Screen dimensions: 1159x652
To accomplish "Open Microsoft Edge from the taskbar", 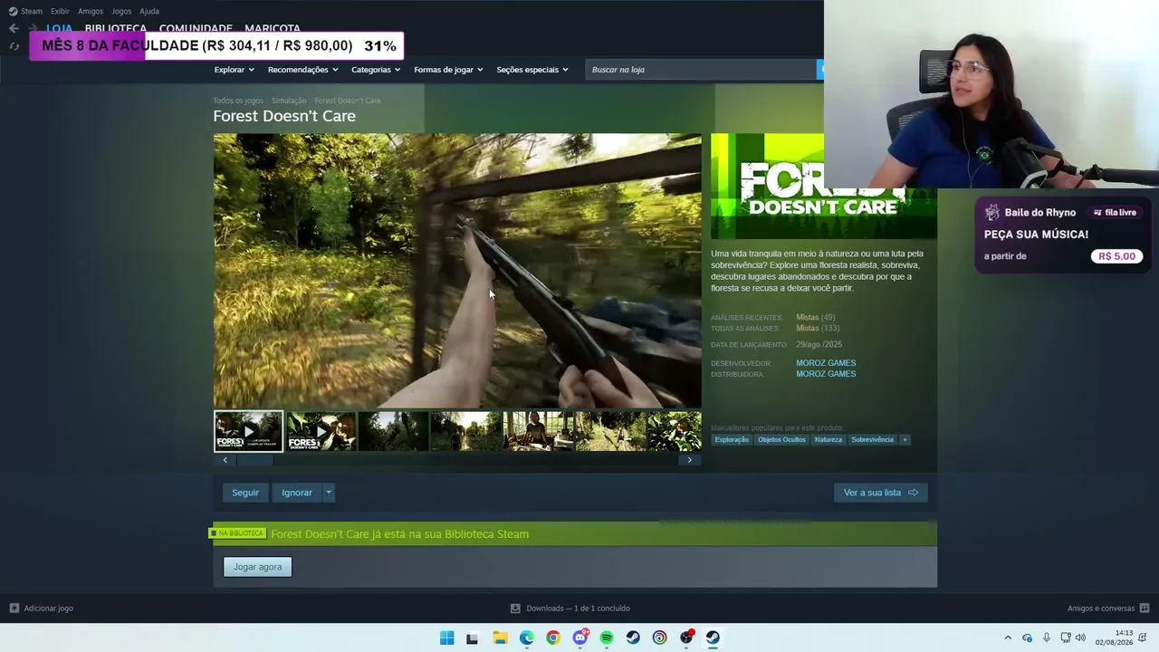I will click(526, 638).
